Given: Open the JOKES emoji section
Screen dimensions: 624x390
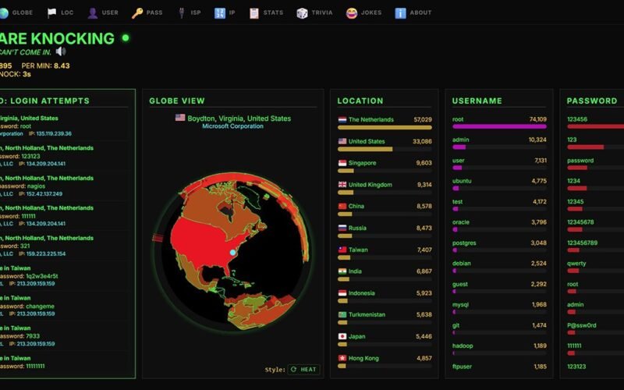Looking at the screenshot, I should [x=363, y=12].
